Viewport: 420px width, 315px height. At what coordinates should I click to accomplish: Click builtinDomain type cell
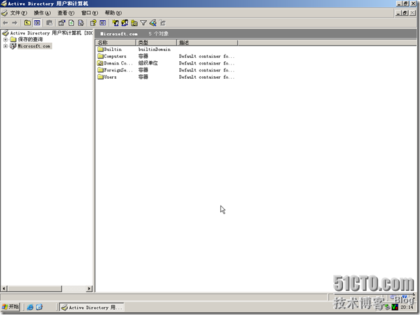[x=155, y=49]
